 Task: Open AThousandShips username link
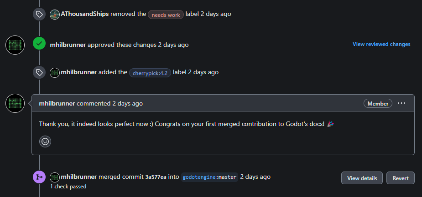click(x=85, y=14)
